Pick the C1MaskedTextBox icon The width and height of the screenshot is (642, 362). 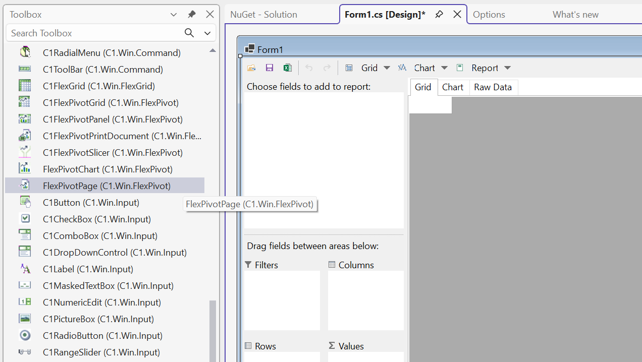tap(25, 285)
